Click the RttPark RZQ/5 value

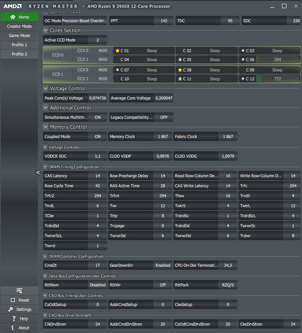[228, 285]
